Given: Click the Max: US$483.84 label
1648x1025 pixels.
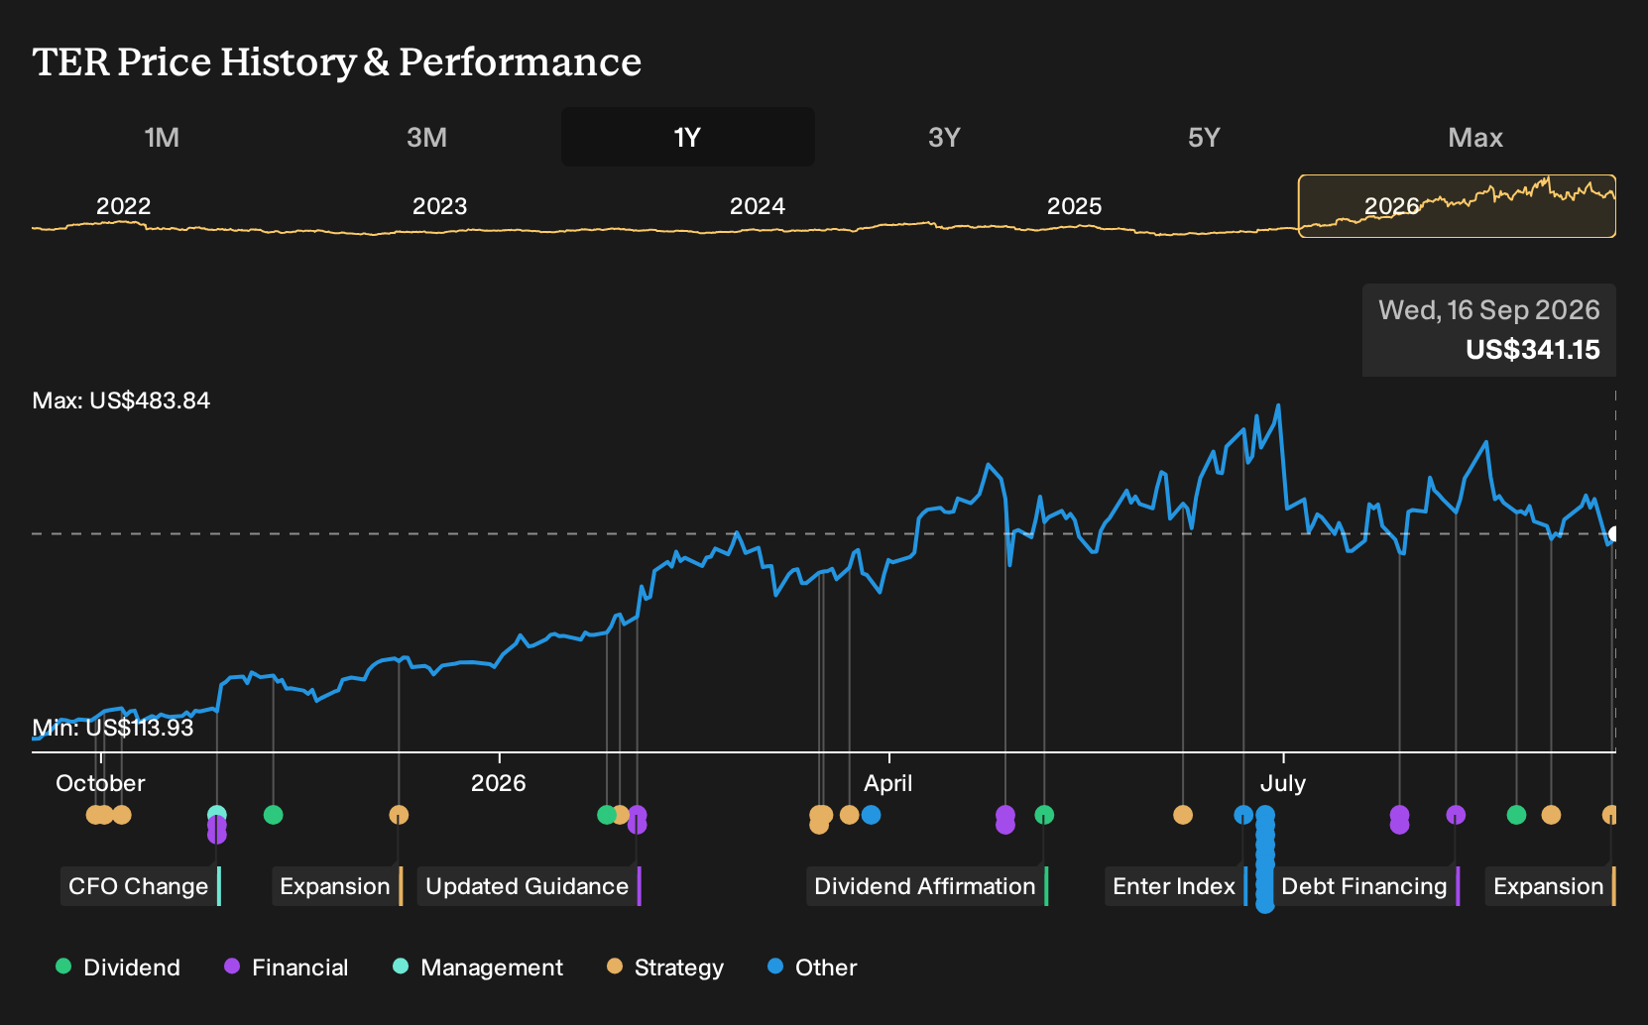Looking at the screenshot, I should click(x=121, y=400).
